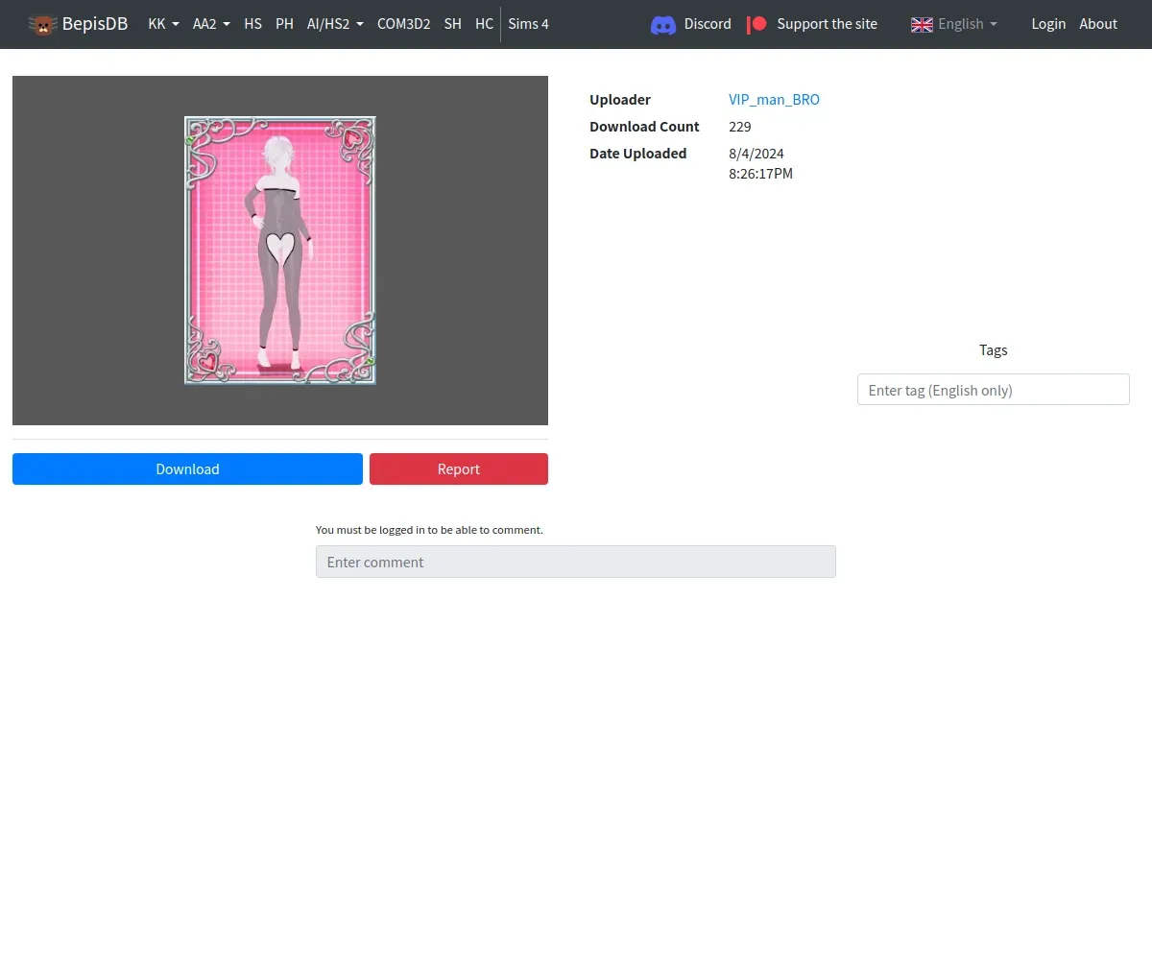Click the blue Download button
The height and width of the screenshot is (960, 1152).
(x=187, y=469)
